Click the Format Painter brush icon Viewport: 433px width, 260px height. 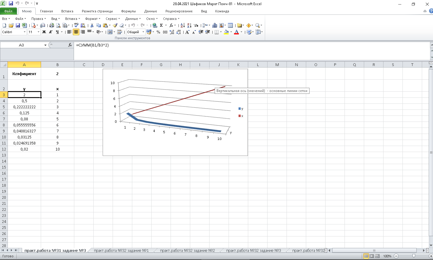pos(115,25)
